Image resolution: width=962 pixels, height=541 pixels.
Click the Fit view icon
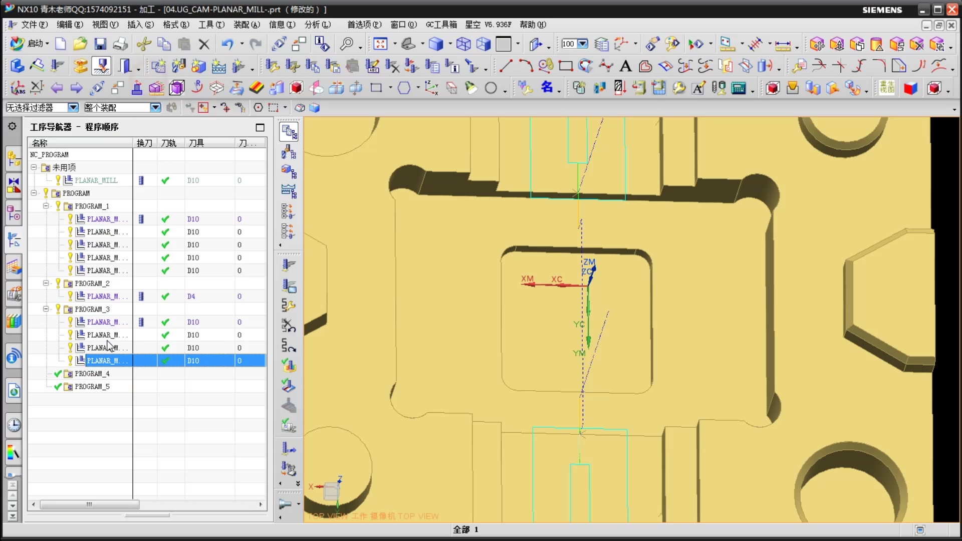click(380, 44)
